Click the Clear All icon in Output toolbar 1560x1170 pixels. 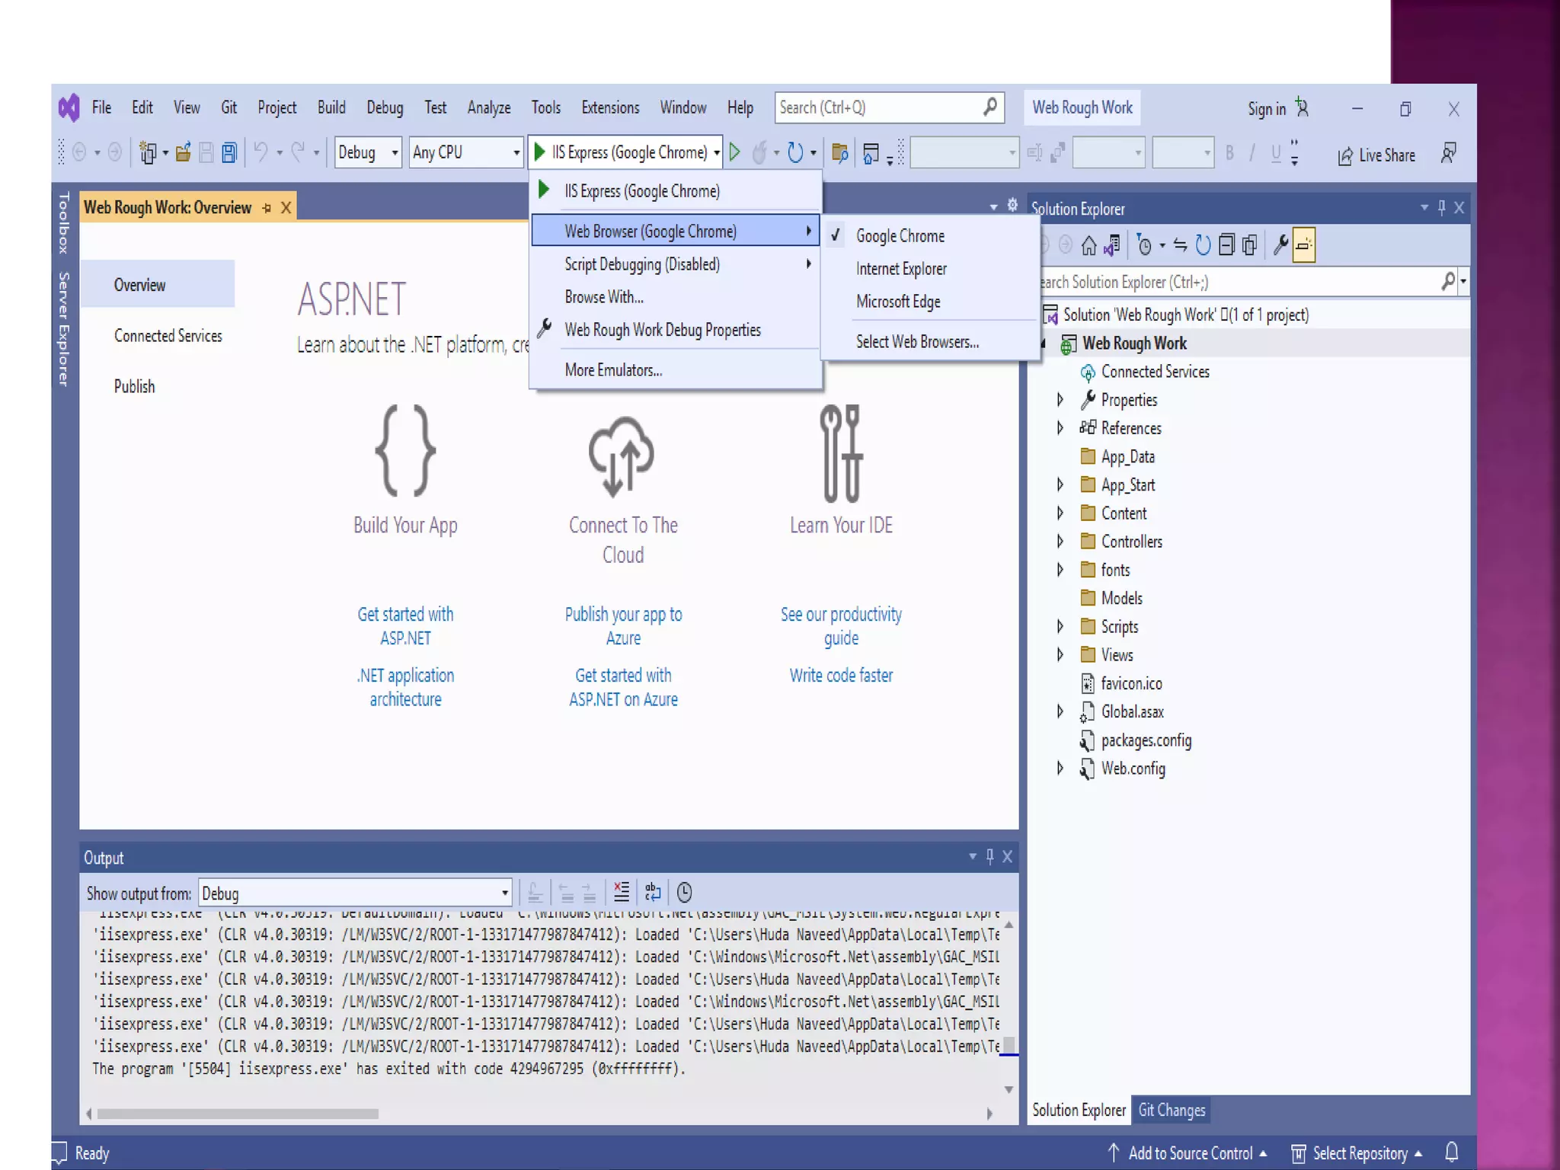pos(622,892)
